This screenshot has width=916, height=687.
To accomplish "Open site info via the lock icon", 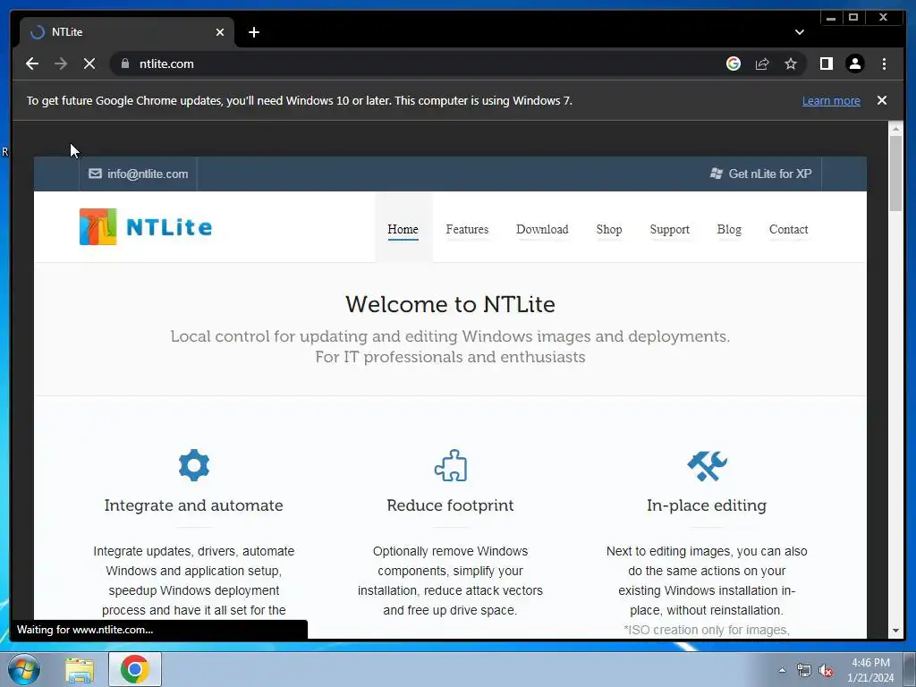I will click(124, 64).
